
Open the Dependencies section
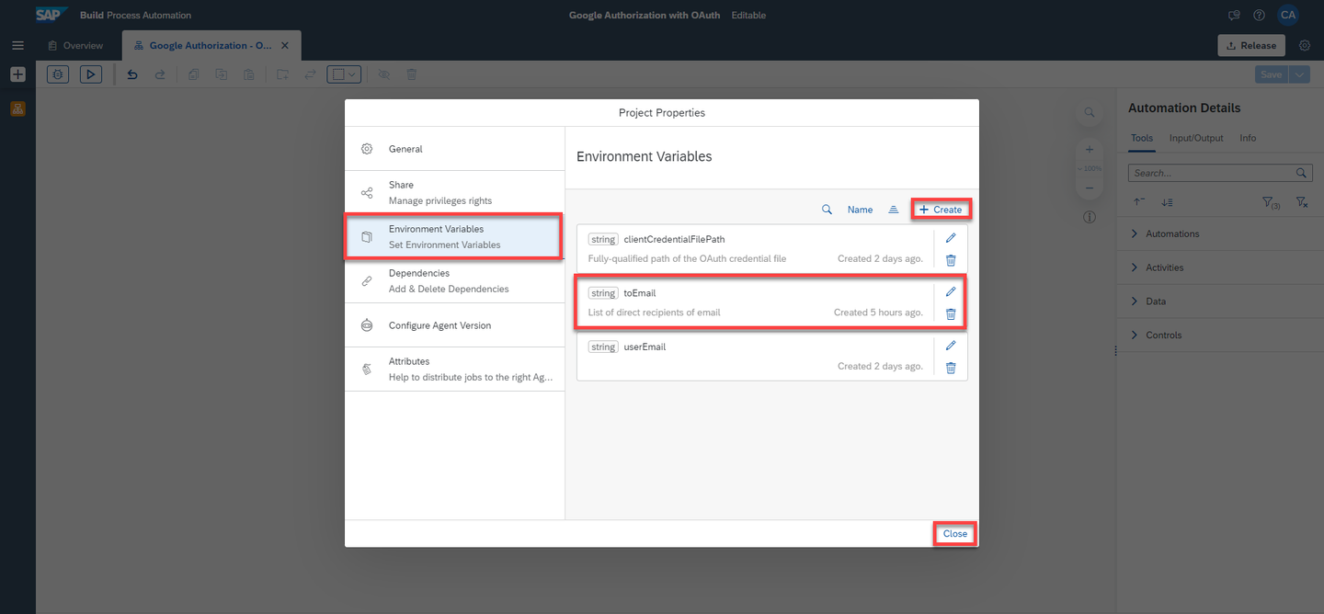pos(454,280)
